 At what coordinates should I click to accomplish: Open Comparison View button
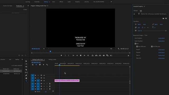click(x=107, y=55)
